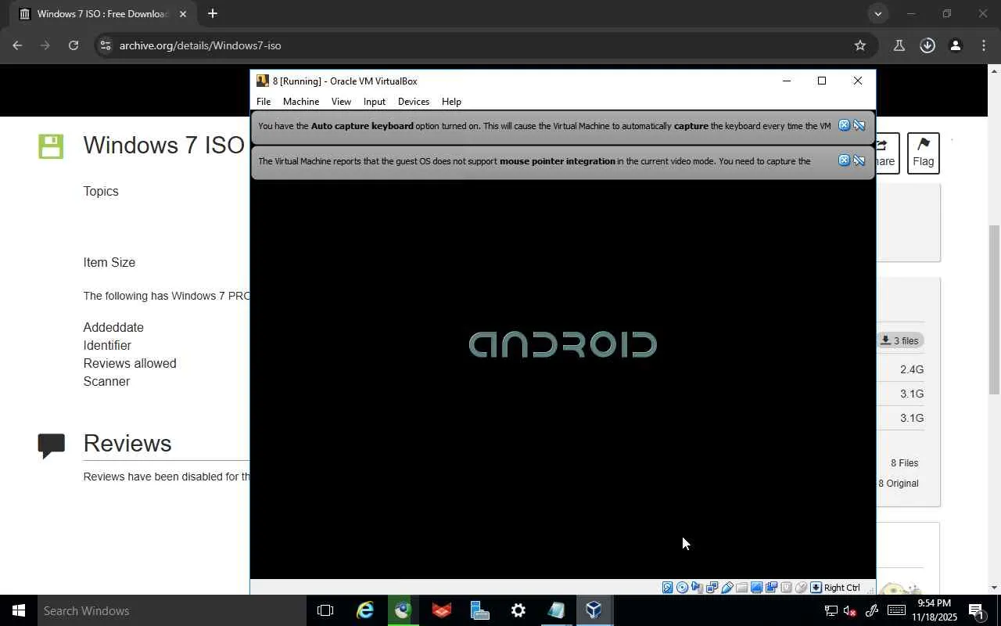Open a new Chrome tab
The width and height of the screenshot is (1001, 626).
pos(212,13)
